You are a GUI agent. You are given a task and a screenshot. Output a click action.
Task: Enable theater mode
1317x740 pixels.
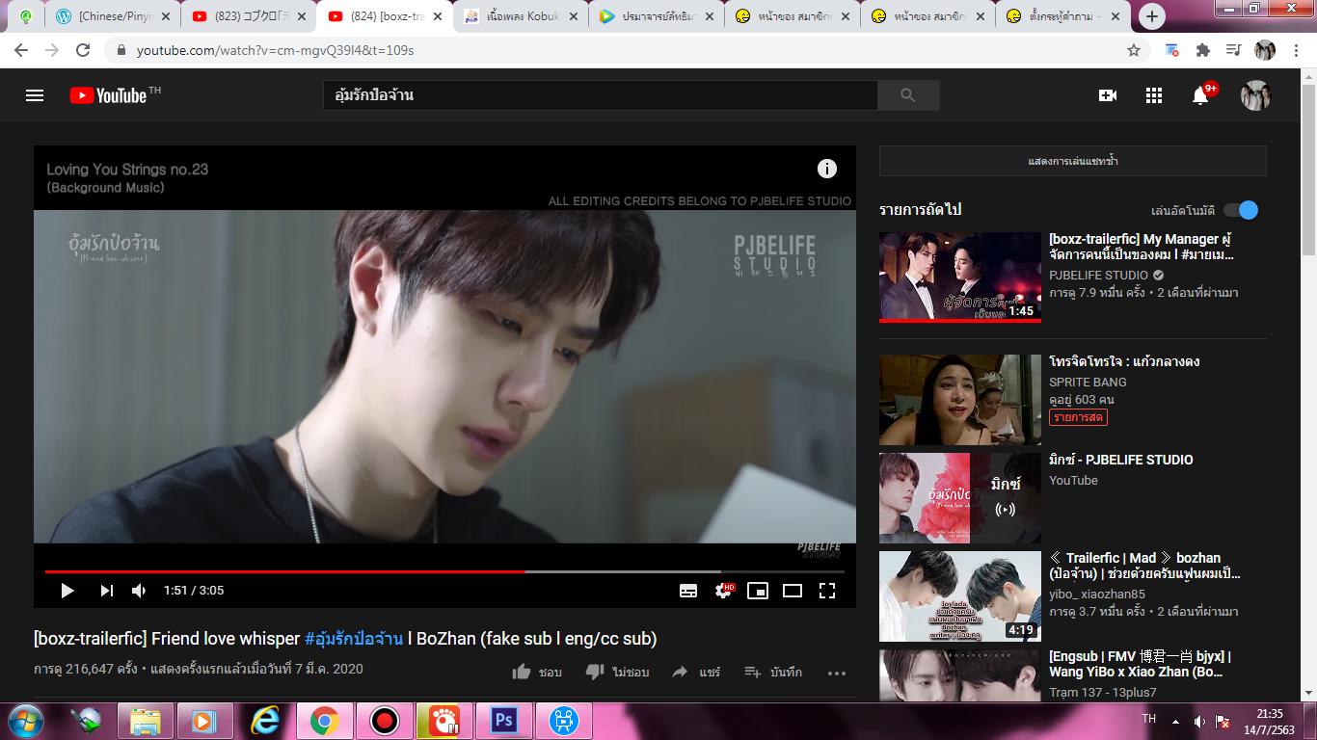[x=793, y=591]
